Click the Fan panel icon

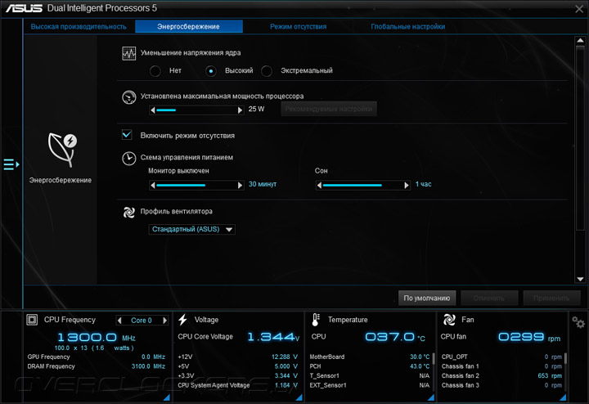click(x=449, y=320)
